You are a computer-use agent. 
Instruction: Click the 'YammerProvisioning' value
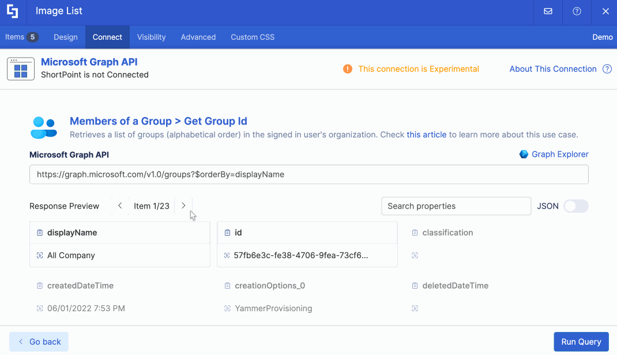[x=273, y=309]
